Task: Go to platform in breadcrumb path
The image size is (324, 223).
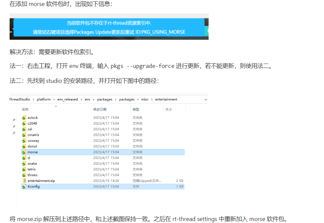Action: (44, 99)
